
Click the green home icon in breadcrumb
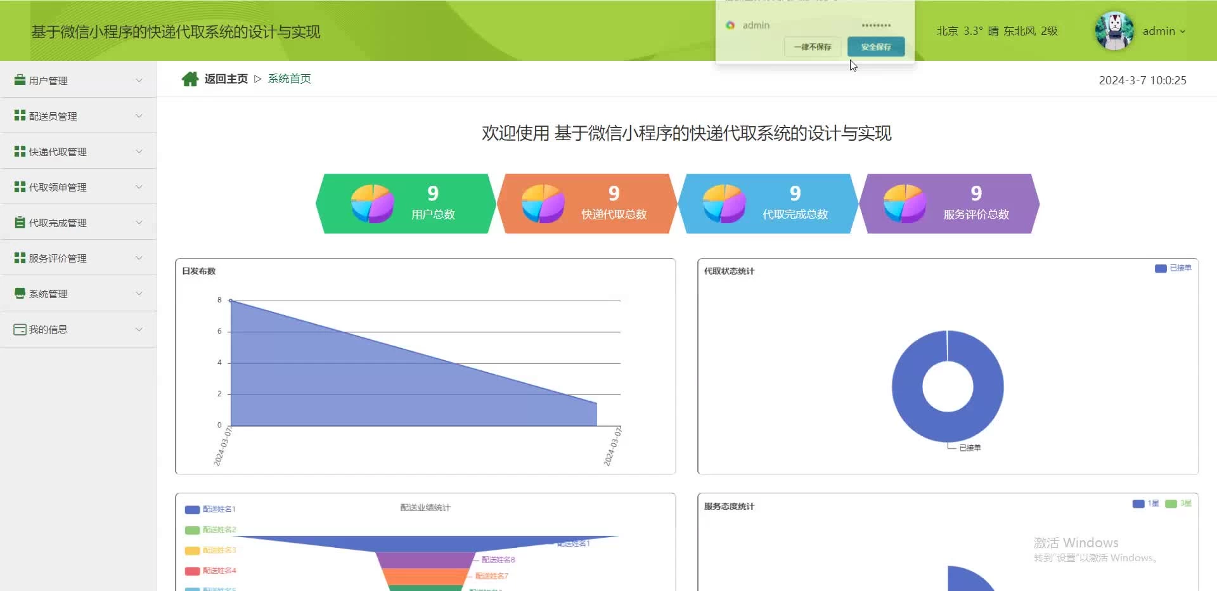[x=190, y=79]
